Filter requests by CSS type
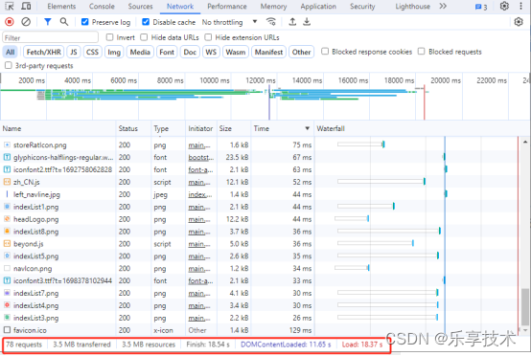The width and height of the screenshot is (531, 356). click(92, 52)
